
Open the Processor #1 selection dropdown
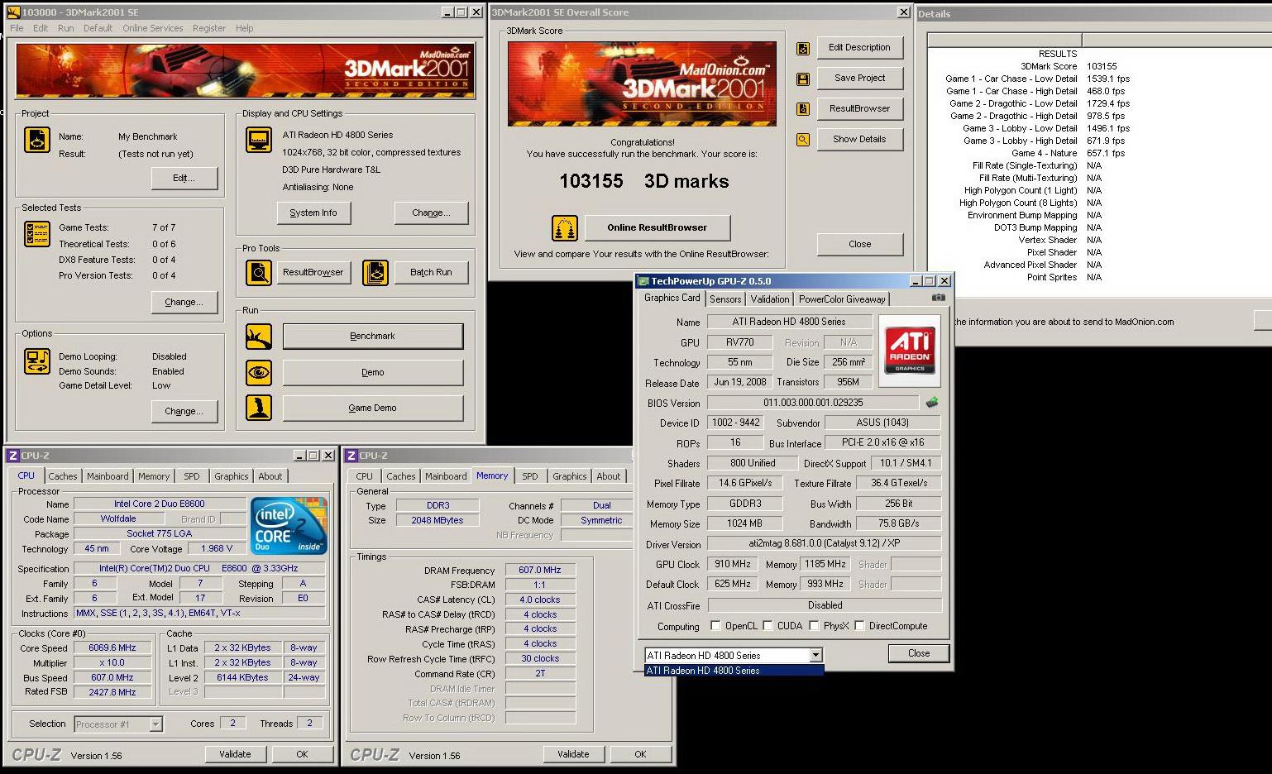(155, 724)
